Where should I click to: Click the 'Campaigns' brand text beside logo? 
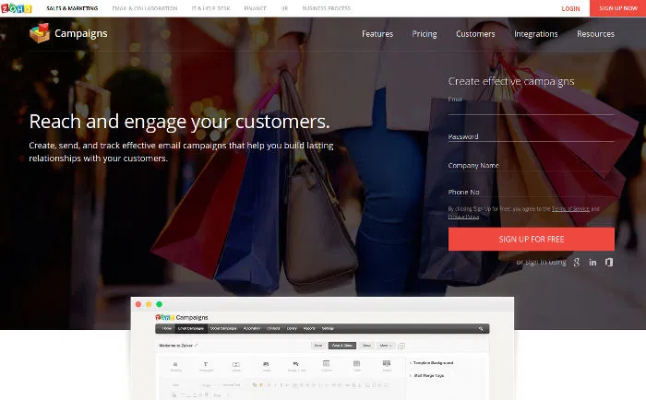(81, 33)
